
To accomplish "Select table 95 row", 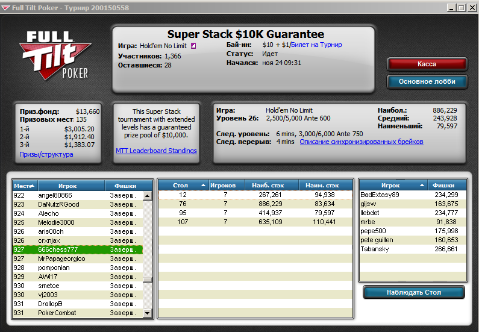I will [255, 213].
